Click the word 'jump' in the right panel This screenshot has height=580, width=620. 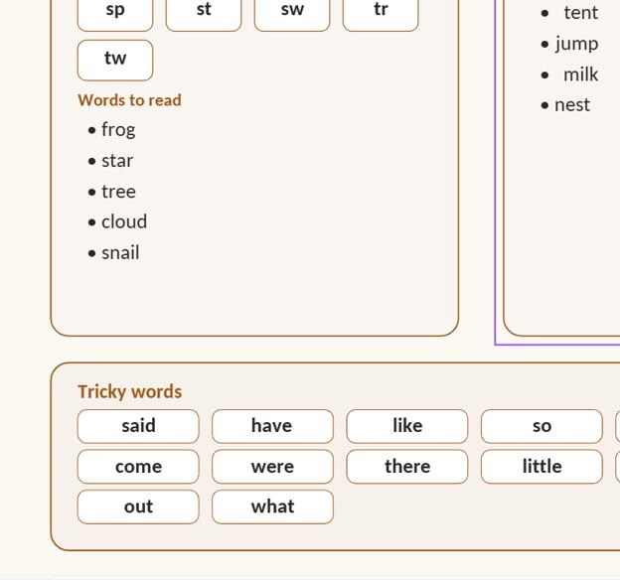(576, 44)
